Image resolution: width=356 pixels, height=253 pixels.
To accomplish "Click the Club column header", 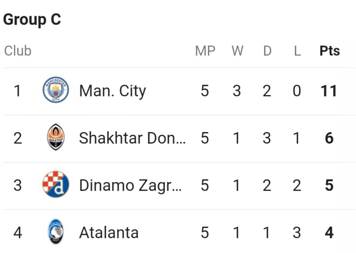I will coord(18,51).
